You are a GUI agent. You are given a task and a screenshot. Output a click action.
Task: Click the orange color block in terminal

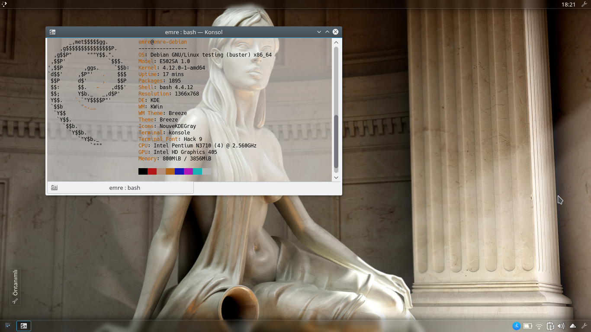tap(170, 171)
